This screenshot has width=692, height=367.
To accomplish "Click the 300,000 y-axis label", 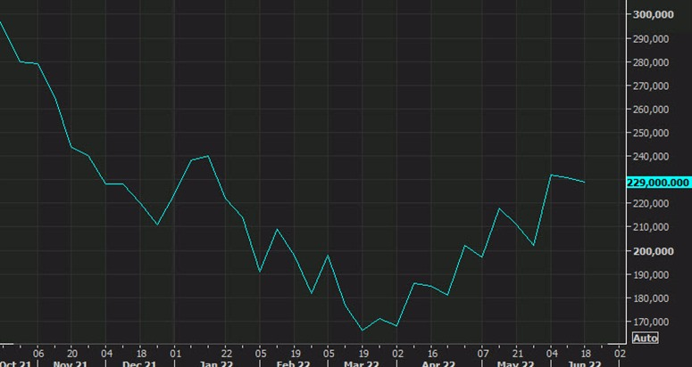I will point(654,14).
